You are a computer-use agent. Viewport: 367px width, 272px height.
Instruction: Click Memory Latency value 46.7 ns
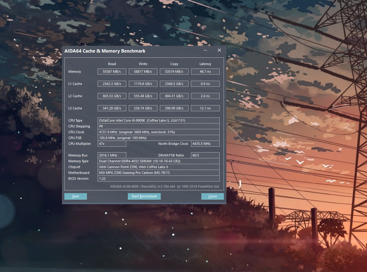(205, 72)
